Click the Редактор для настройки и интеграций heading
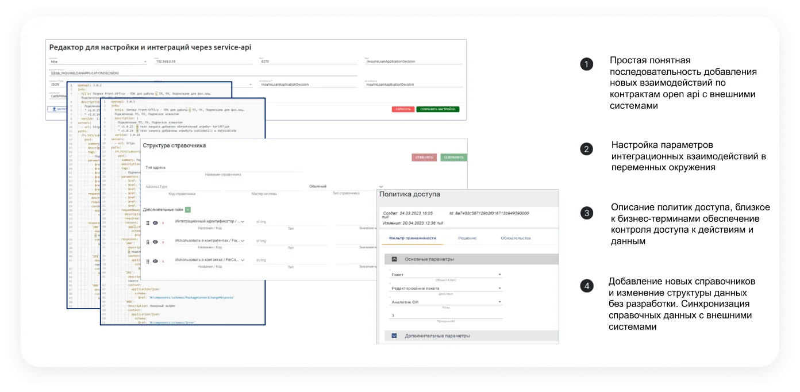Image resolution: width=800 pixels, height=392 pixels. (150, 48)
